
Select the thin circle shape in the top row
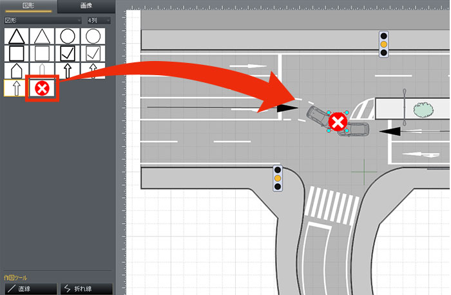pos(93,35)
